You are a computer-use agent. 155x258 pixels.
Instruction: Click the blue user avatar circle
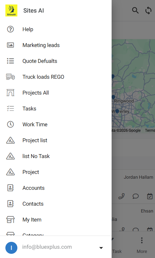[x=11, y=248]
